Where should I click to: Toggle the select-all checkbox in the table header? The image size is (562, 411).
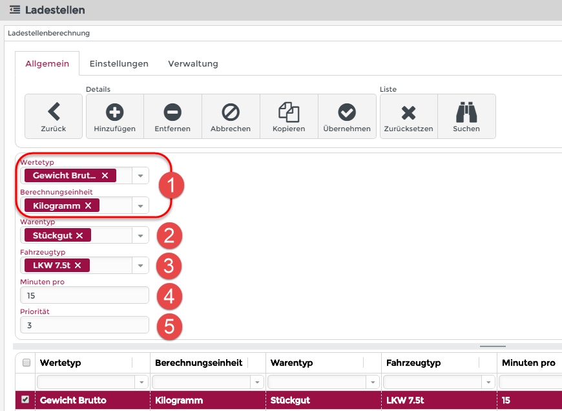pyautogui.click(x=26, y=363)
